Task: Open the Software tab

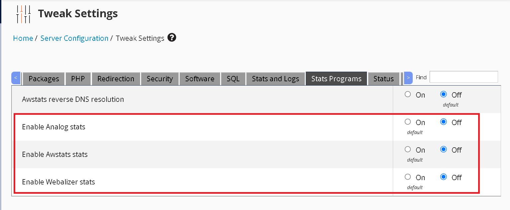Action: (x=200, y=79)
